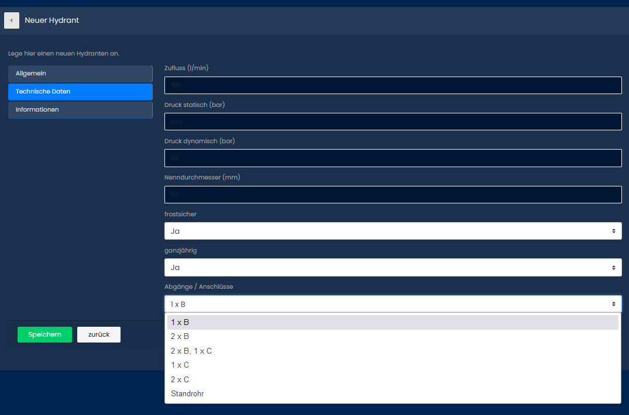Image resolution: width=629 pixels, height=415 pixels.
Task: Select Standrohr option
Action: 393,394
